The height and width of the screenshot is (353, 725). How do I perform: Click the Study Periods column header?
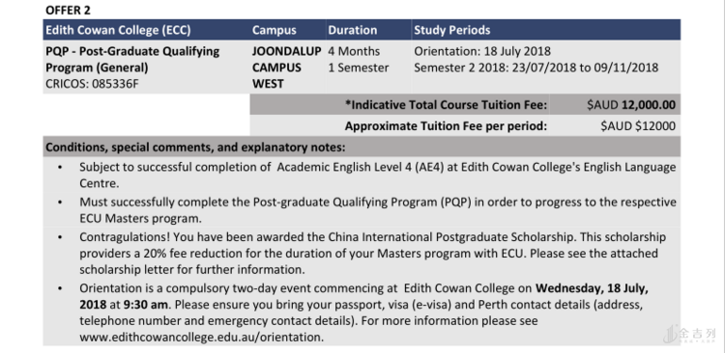coord(451,31)
